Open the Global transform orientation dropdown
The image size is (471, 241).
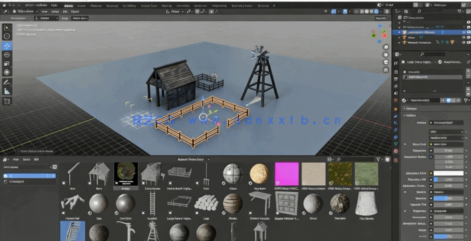click(175, 11)
